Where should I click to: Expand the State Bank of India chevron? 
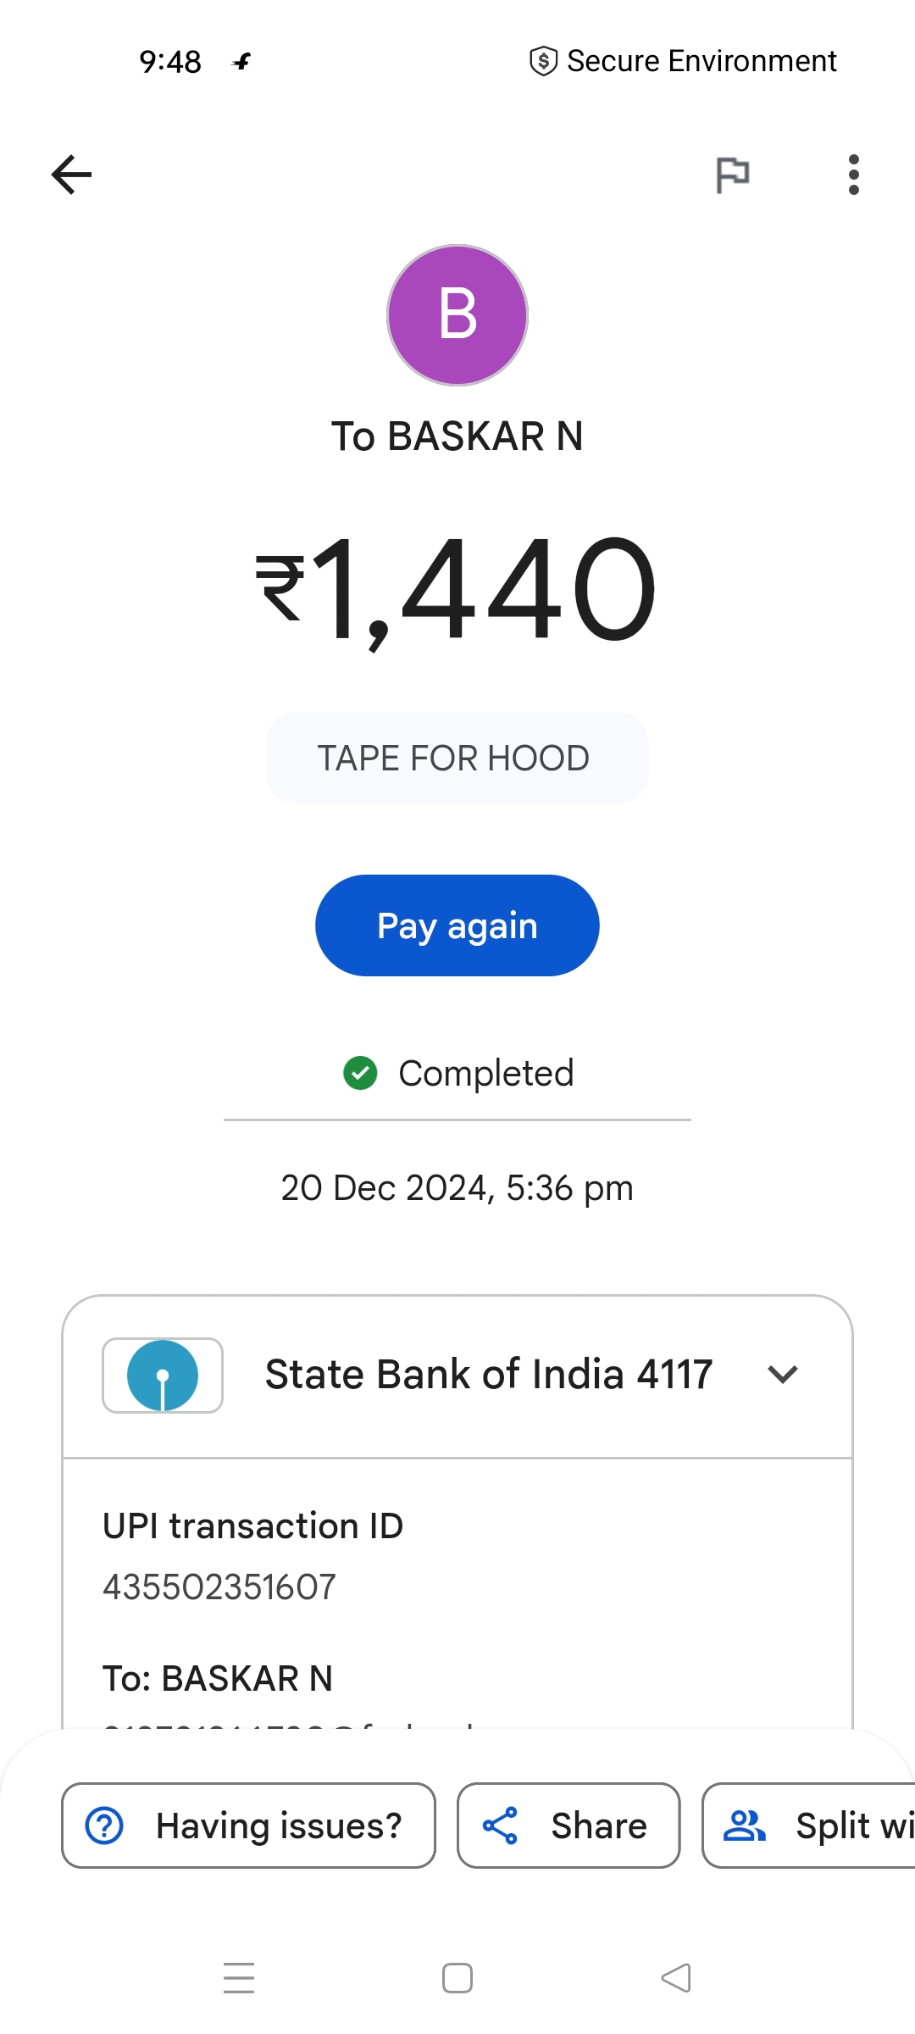tap(783, 1375)
